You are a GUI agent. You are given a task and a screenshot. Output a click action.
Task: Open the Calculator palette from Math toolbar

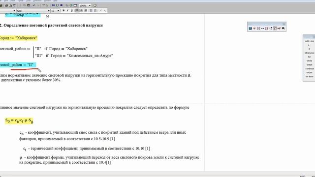pos(251,29)
